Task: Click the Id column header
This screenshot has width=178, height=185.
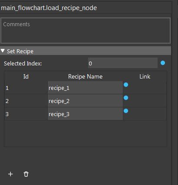Action: (x=26, y=76)
